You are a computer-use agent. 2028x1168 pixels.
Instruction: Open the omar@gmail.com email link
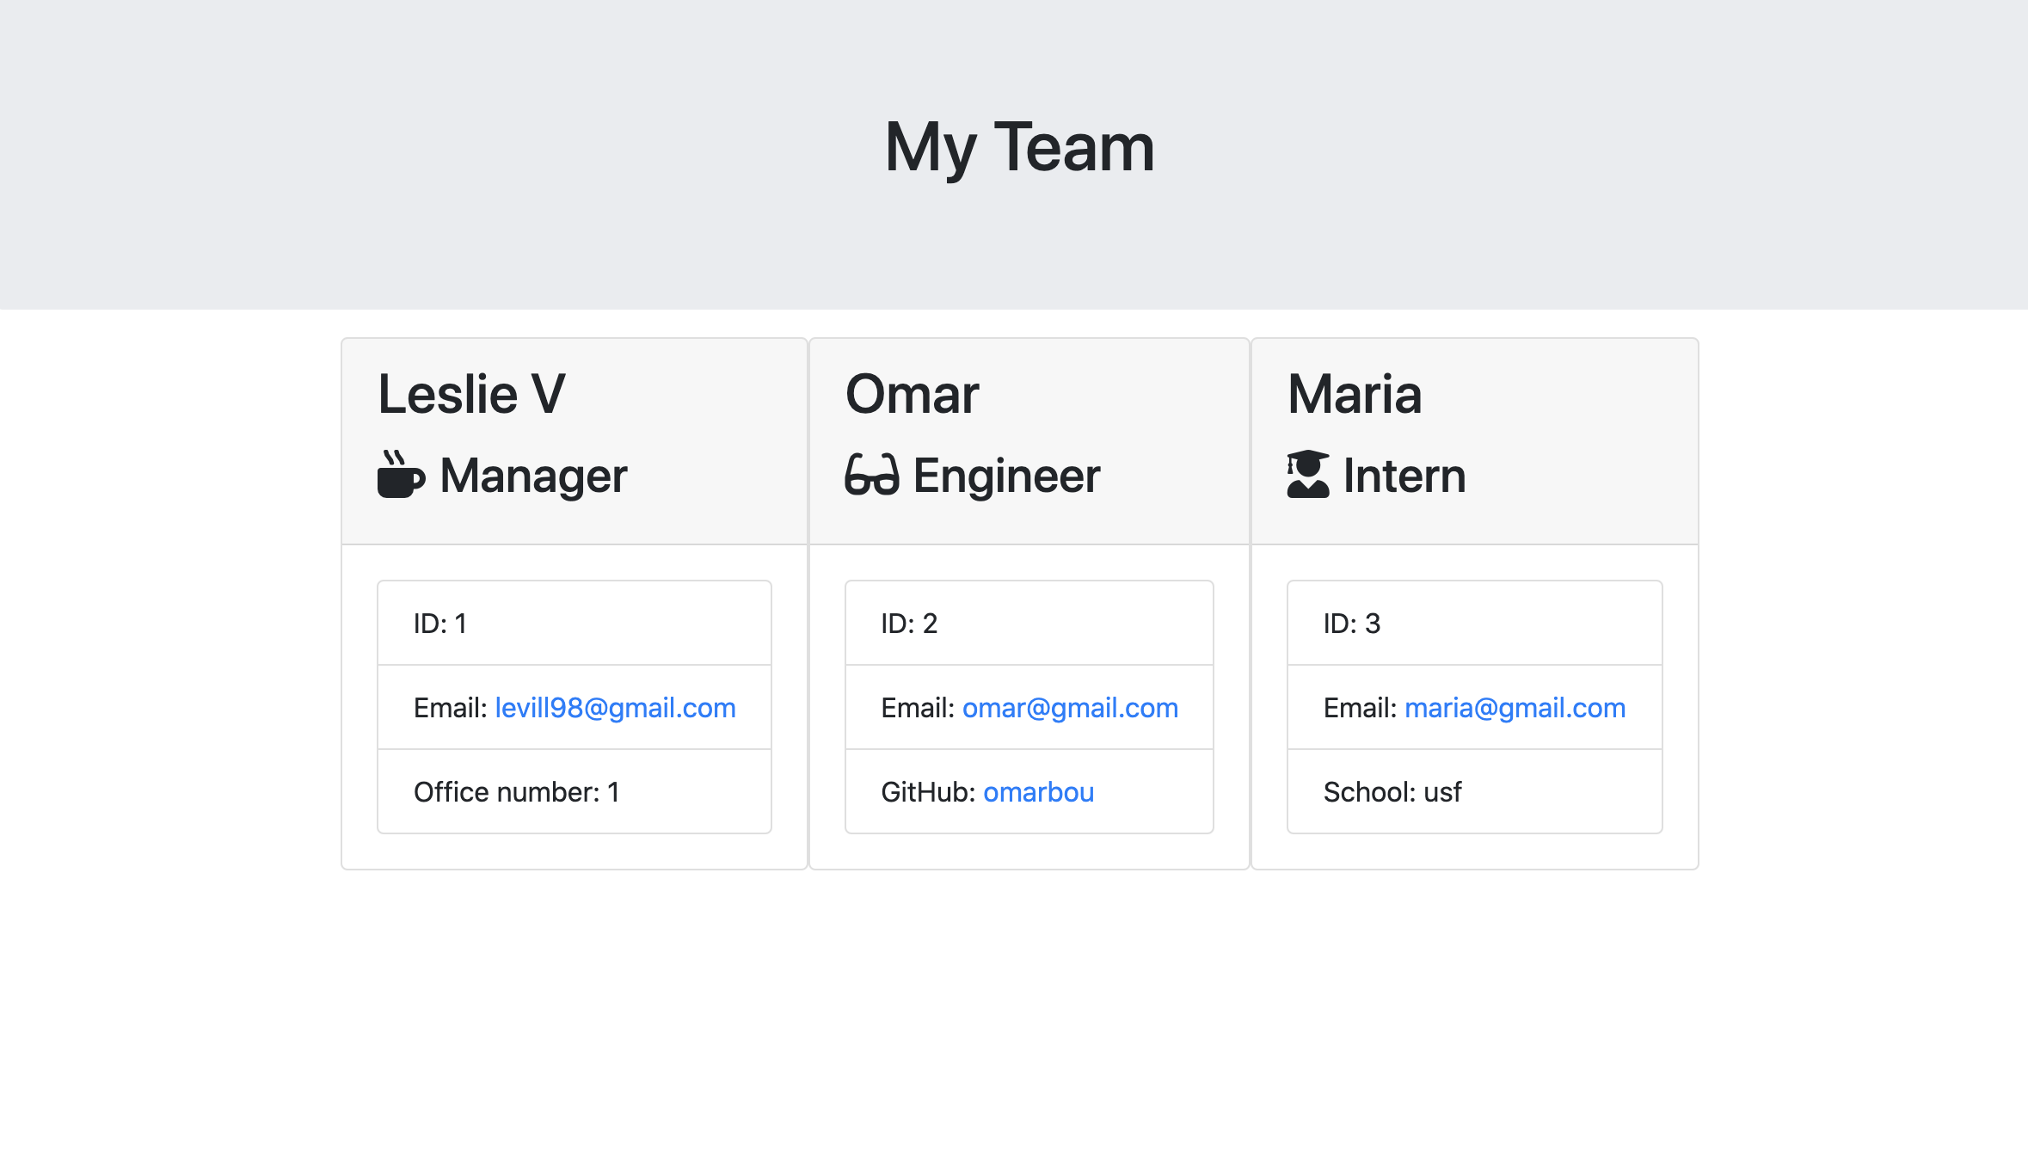click(1070, 708)
